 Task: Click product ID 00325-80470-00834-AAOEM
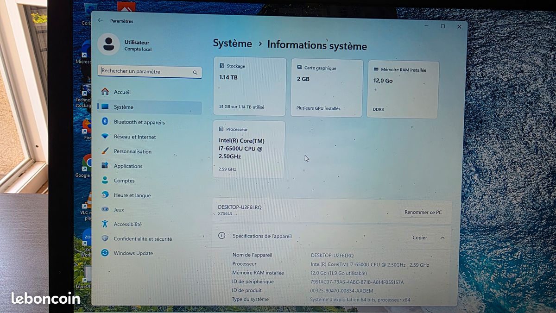point(341,291)
